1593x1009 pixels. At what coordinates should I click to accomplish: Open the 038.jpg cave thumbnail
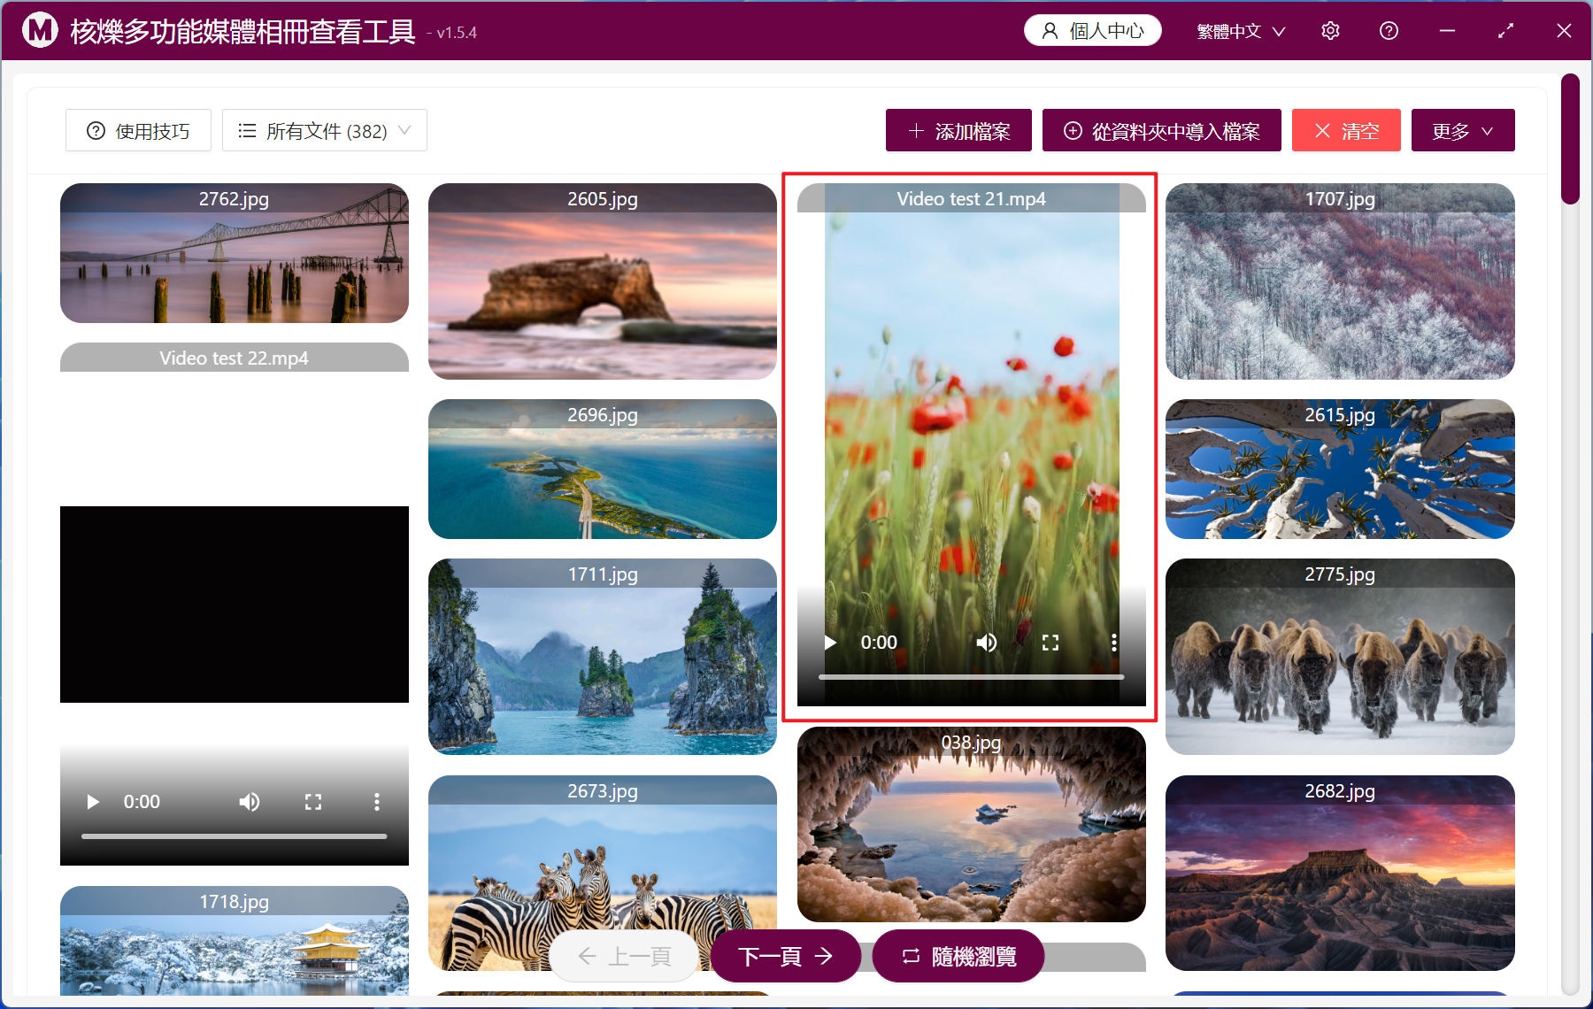tap(972, 825)
